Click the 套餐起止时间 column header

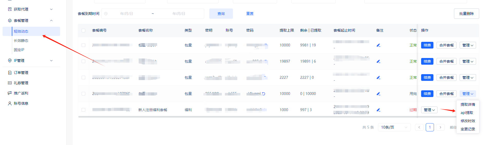pyautogui.click(x=344, y=30)
